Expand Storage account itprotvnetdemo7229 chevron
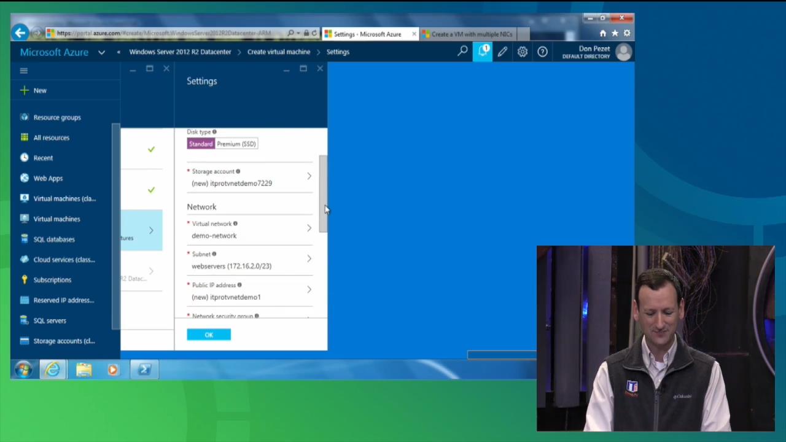 309,177
